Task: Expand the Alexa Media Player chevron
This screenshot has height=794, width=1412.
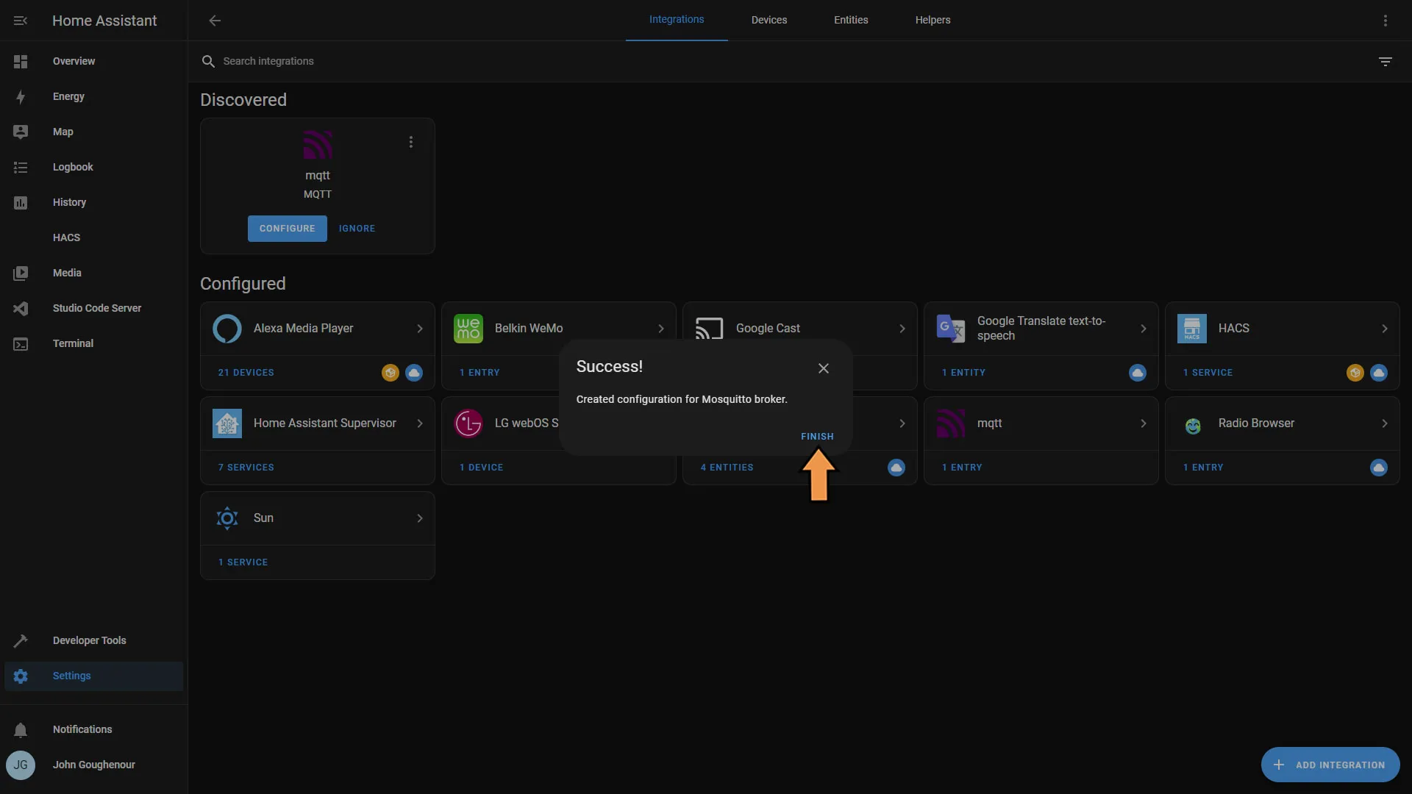Action: tap(420, 329)
